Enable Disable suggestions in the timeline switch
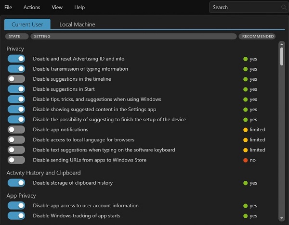Screen dimensions: 289x225 [16, 79]
